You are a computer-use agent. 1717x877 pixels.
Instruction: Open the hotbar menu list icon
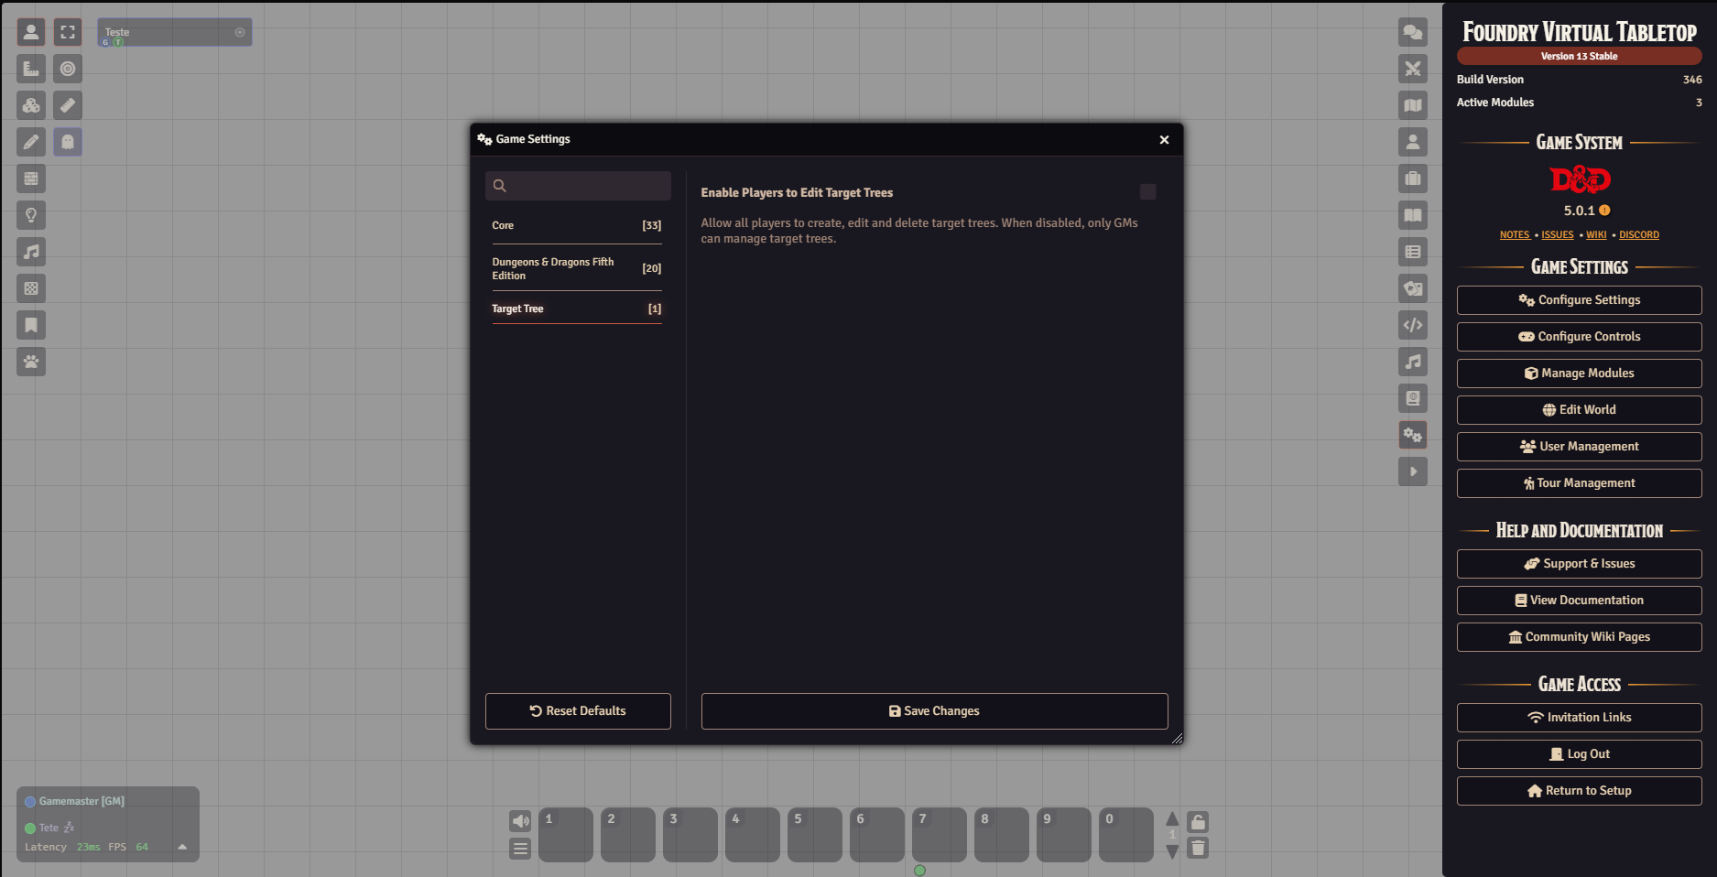coord(520,849)
